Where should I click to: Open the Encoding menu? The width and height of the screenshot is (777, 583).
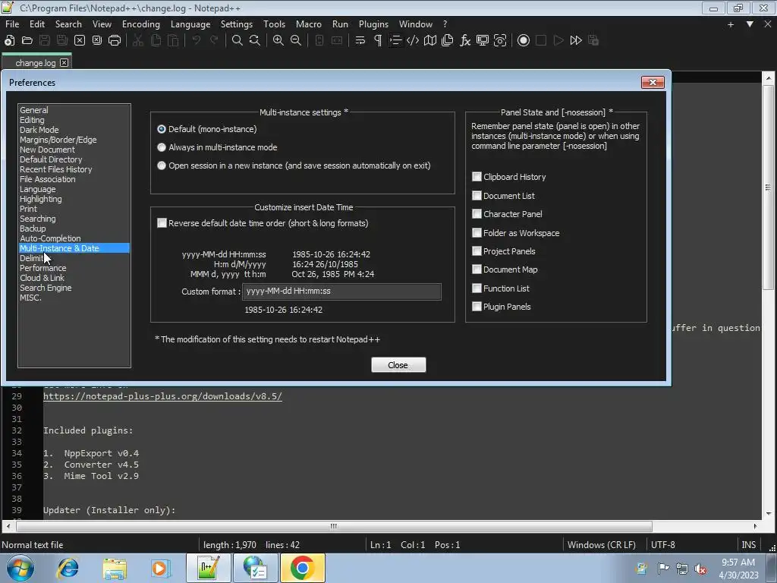[x=140, y=24]
